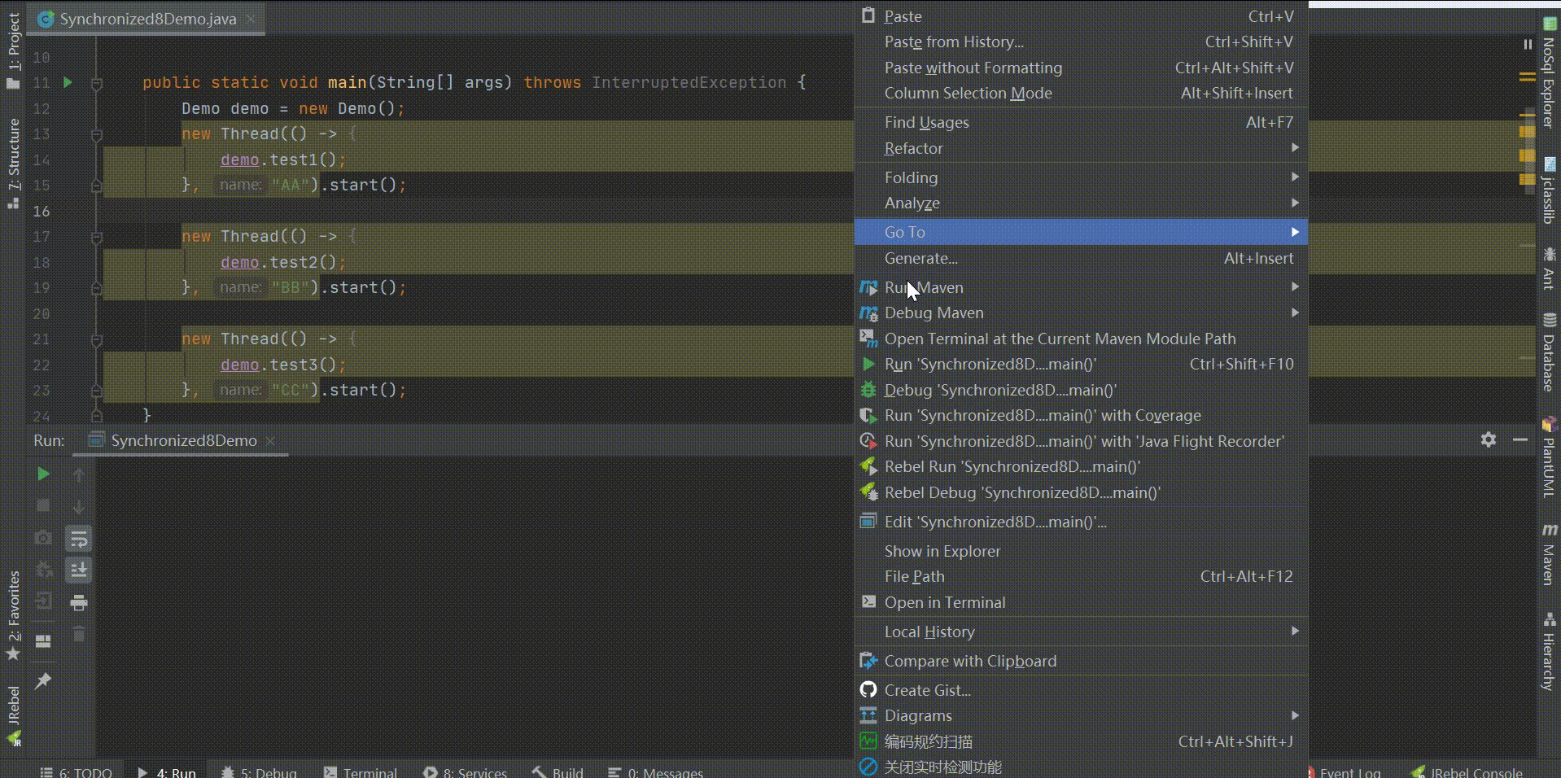Click the clear all trash icon

tap(79, 634)
